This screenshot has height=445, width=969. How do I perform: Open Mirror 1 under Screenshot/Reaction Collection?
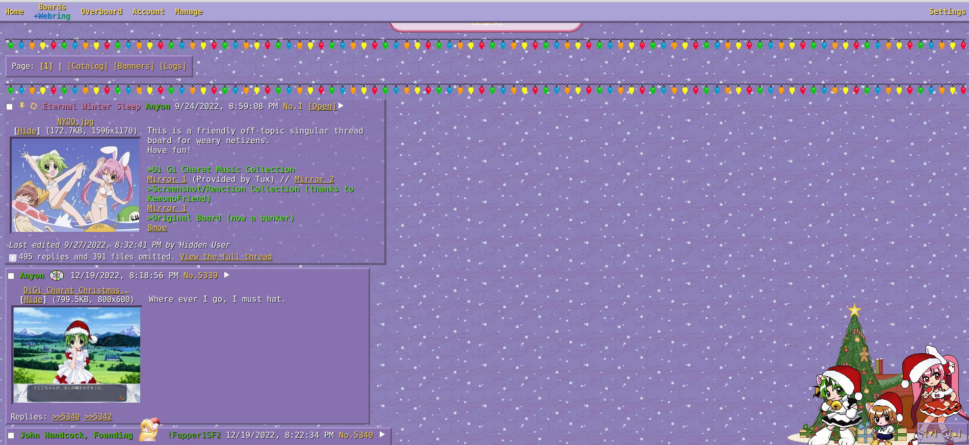(167, 208)
